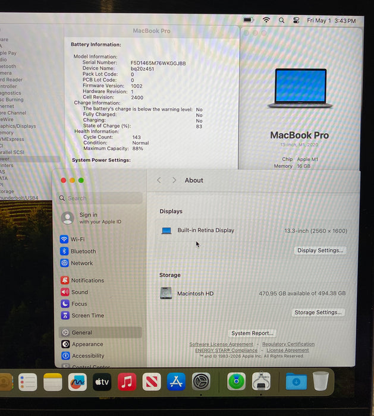Screen dimensions: 374x416
Task: Open Trash in the Dock
Action: point(320,381)
